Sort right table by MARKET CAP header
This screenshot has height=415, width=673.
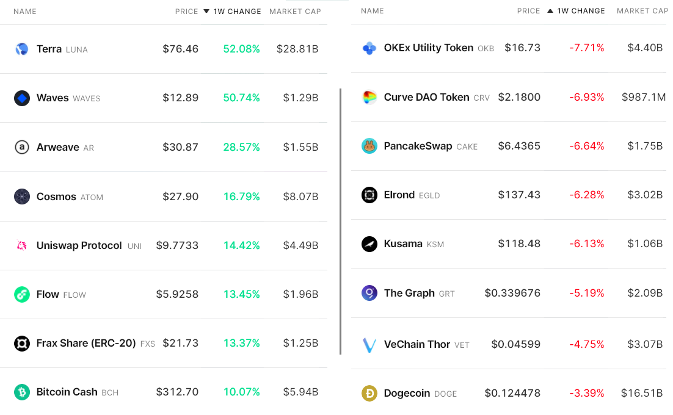pos(642,11)
